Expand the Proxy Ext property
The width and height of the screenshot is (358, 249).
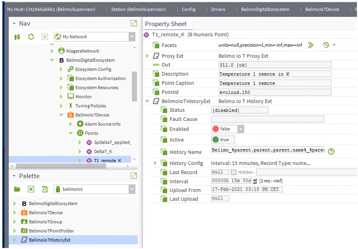[147, 56]
